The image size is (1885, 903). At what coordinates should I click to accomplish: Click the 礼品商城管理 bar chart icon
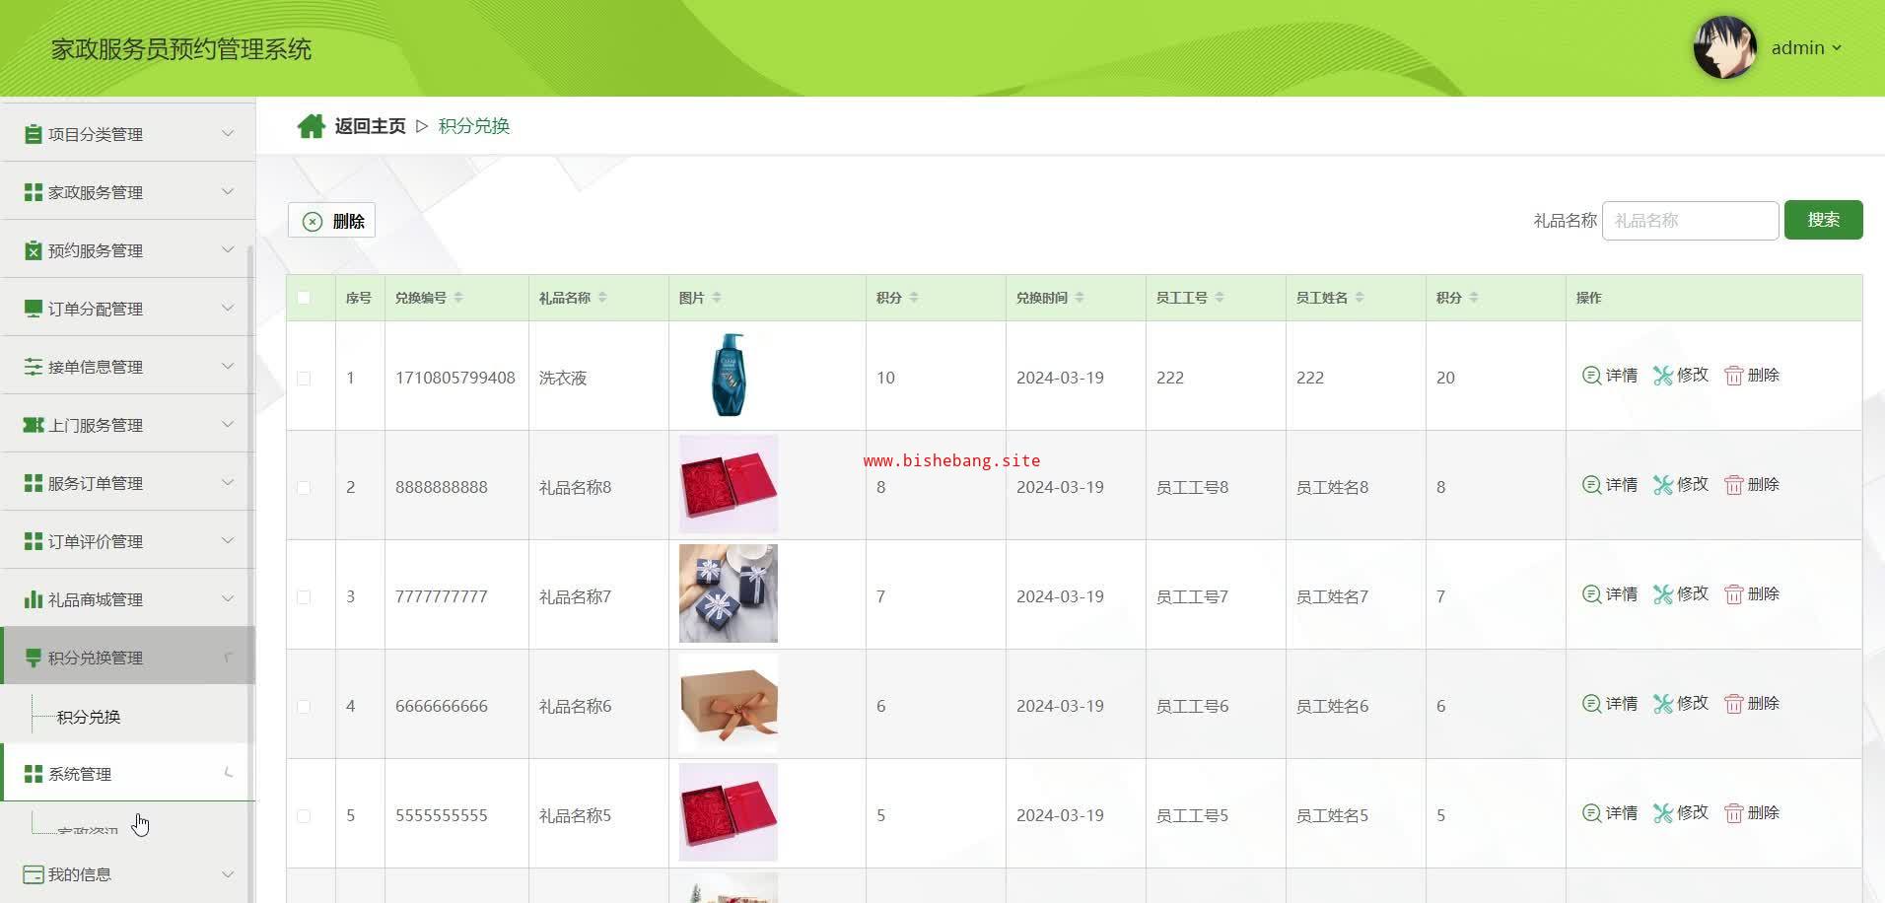coord(34,599)
